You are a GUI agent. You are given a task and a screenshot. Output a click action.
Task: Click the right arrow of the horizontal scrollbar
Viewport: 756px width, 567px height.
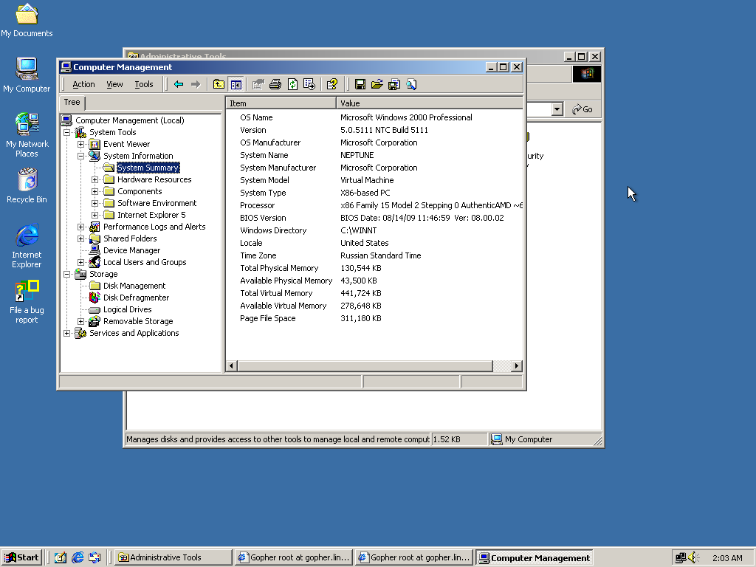point(517,366)
